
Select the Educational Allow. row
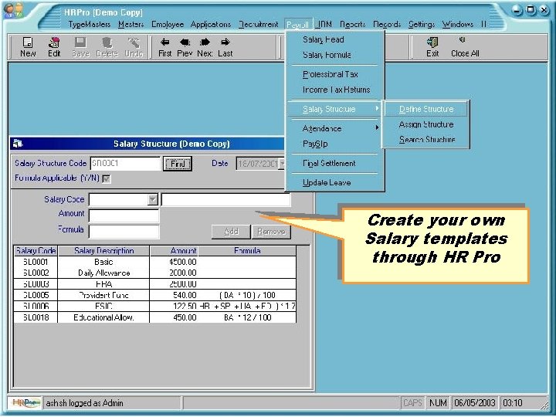(155, 317)
